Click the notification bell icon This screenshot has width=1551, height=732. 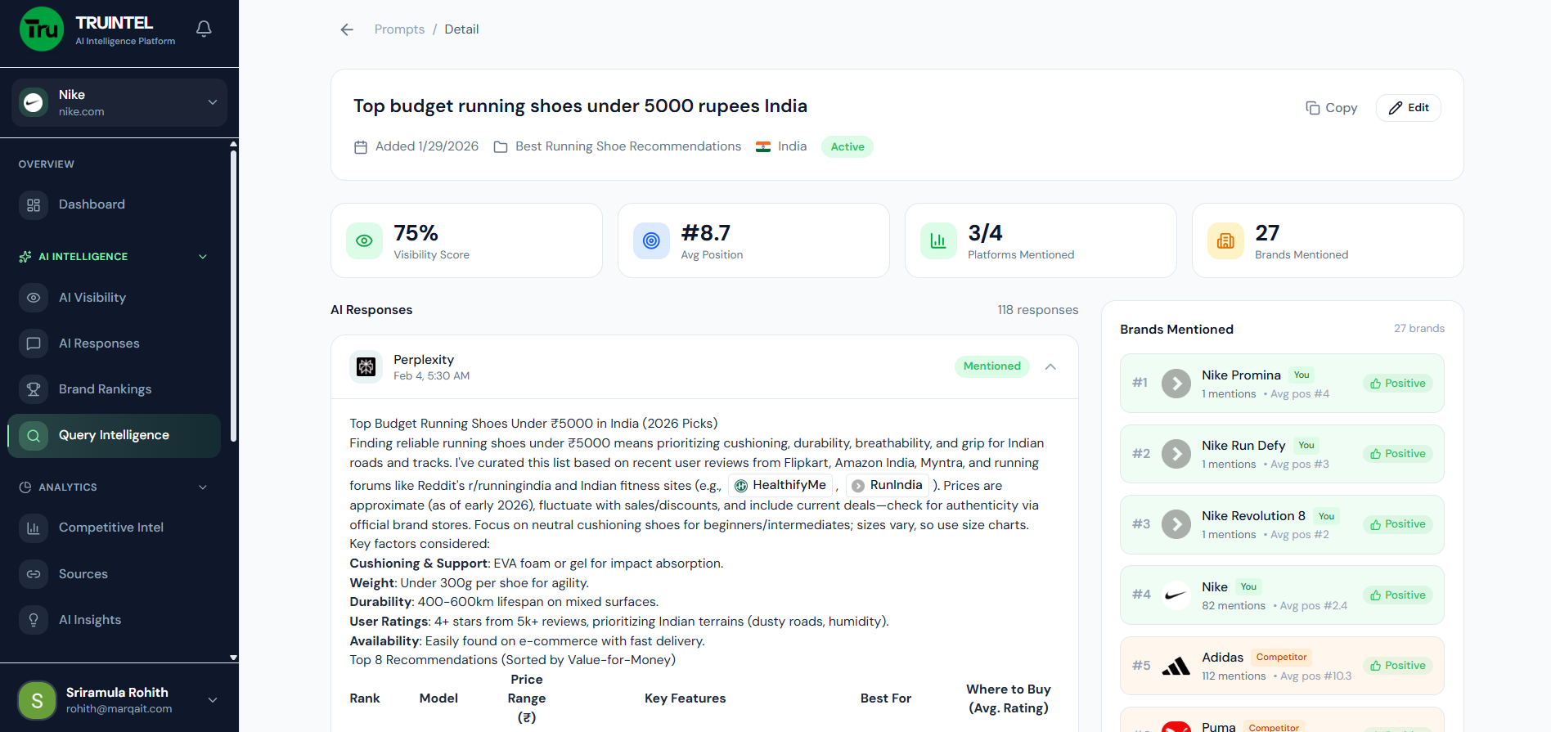coord(204,29)
